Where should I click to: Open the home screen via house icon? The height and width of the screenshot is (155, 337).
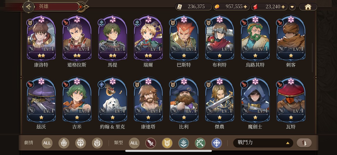coord(308,7)
